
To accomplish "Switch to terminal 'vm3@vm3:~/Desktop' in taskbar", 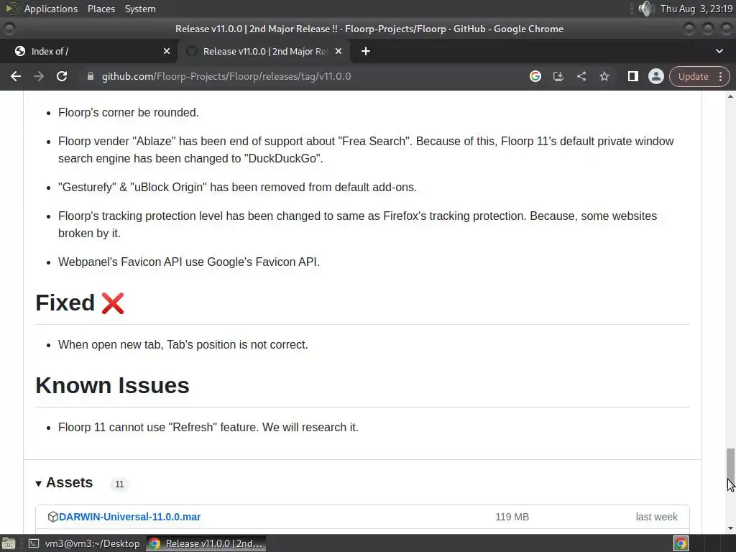I will tap(85, 543).
